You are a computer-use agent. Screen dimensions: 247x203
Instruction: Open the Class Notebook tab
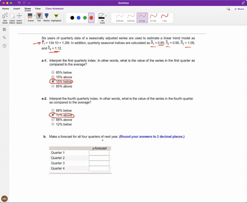click(x=55, y=9)
